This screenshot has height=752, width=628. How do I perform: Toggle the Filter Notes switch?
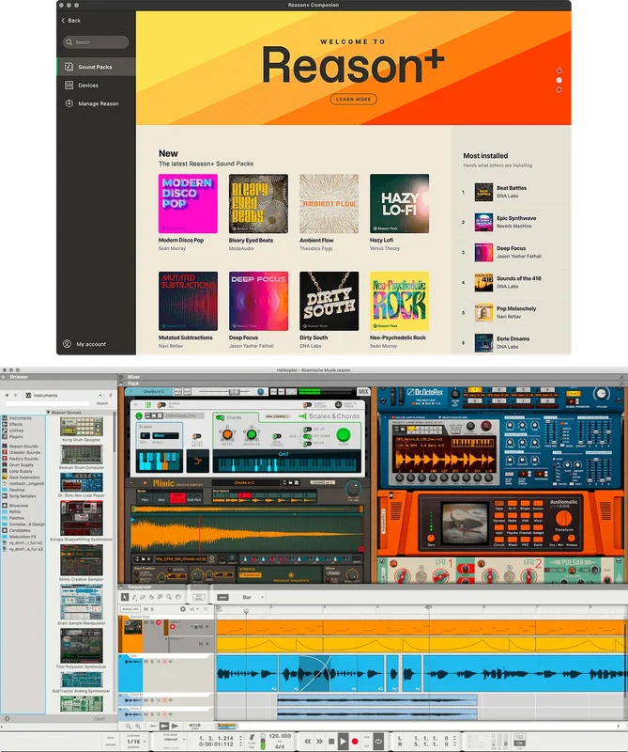[196, 436]
